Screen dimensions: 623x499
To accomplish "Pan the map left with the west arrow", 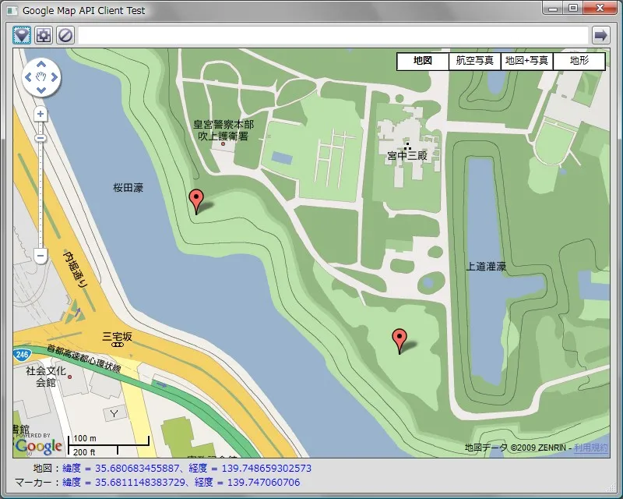I will 29,77.
